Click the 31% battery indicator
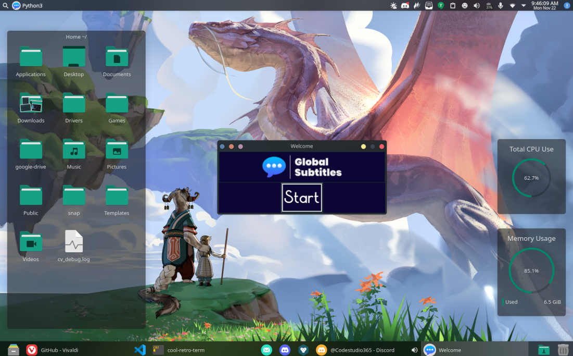573x356 pixels. 489,6
